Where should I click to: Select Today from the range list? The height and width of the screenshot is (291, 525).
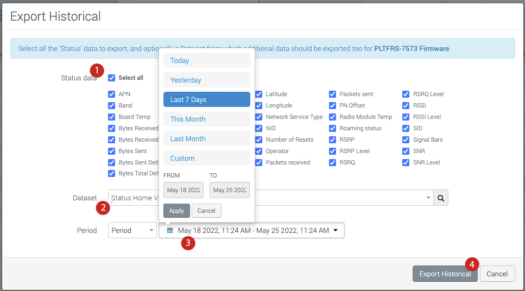pyautogui.click(x=206, y=60)
